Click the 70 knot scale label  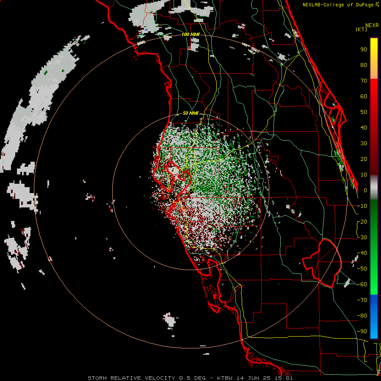pyautogui.click(x=364, y=81)
